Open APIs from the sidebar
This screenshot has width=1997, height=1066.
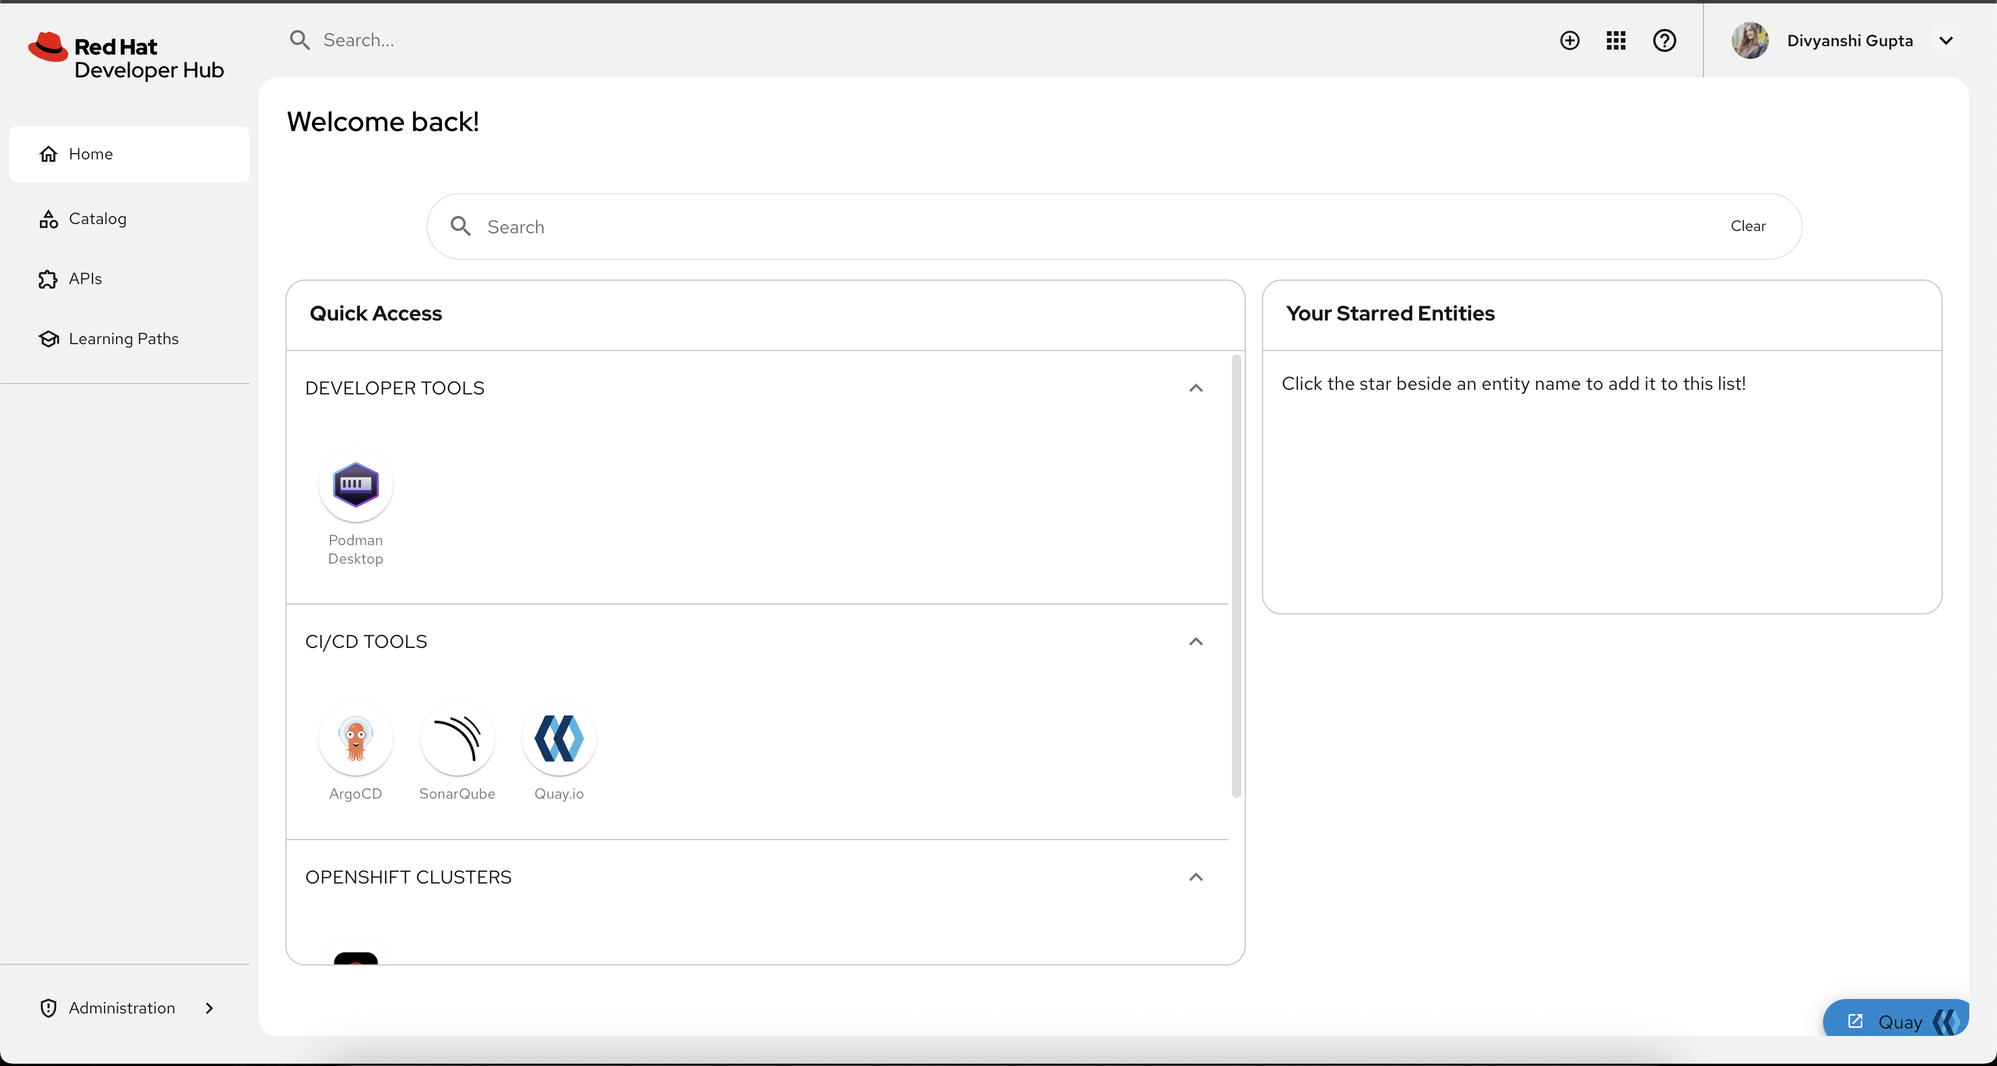click(x=86, y=279)
